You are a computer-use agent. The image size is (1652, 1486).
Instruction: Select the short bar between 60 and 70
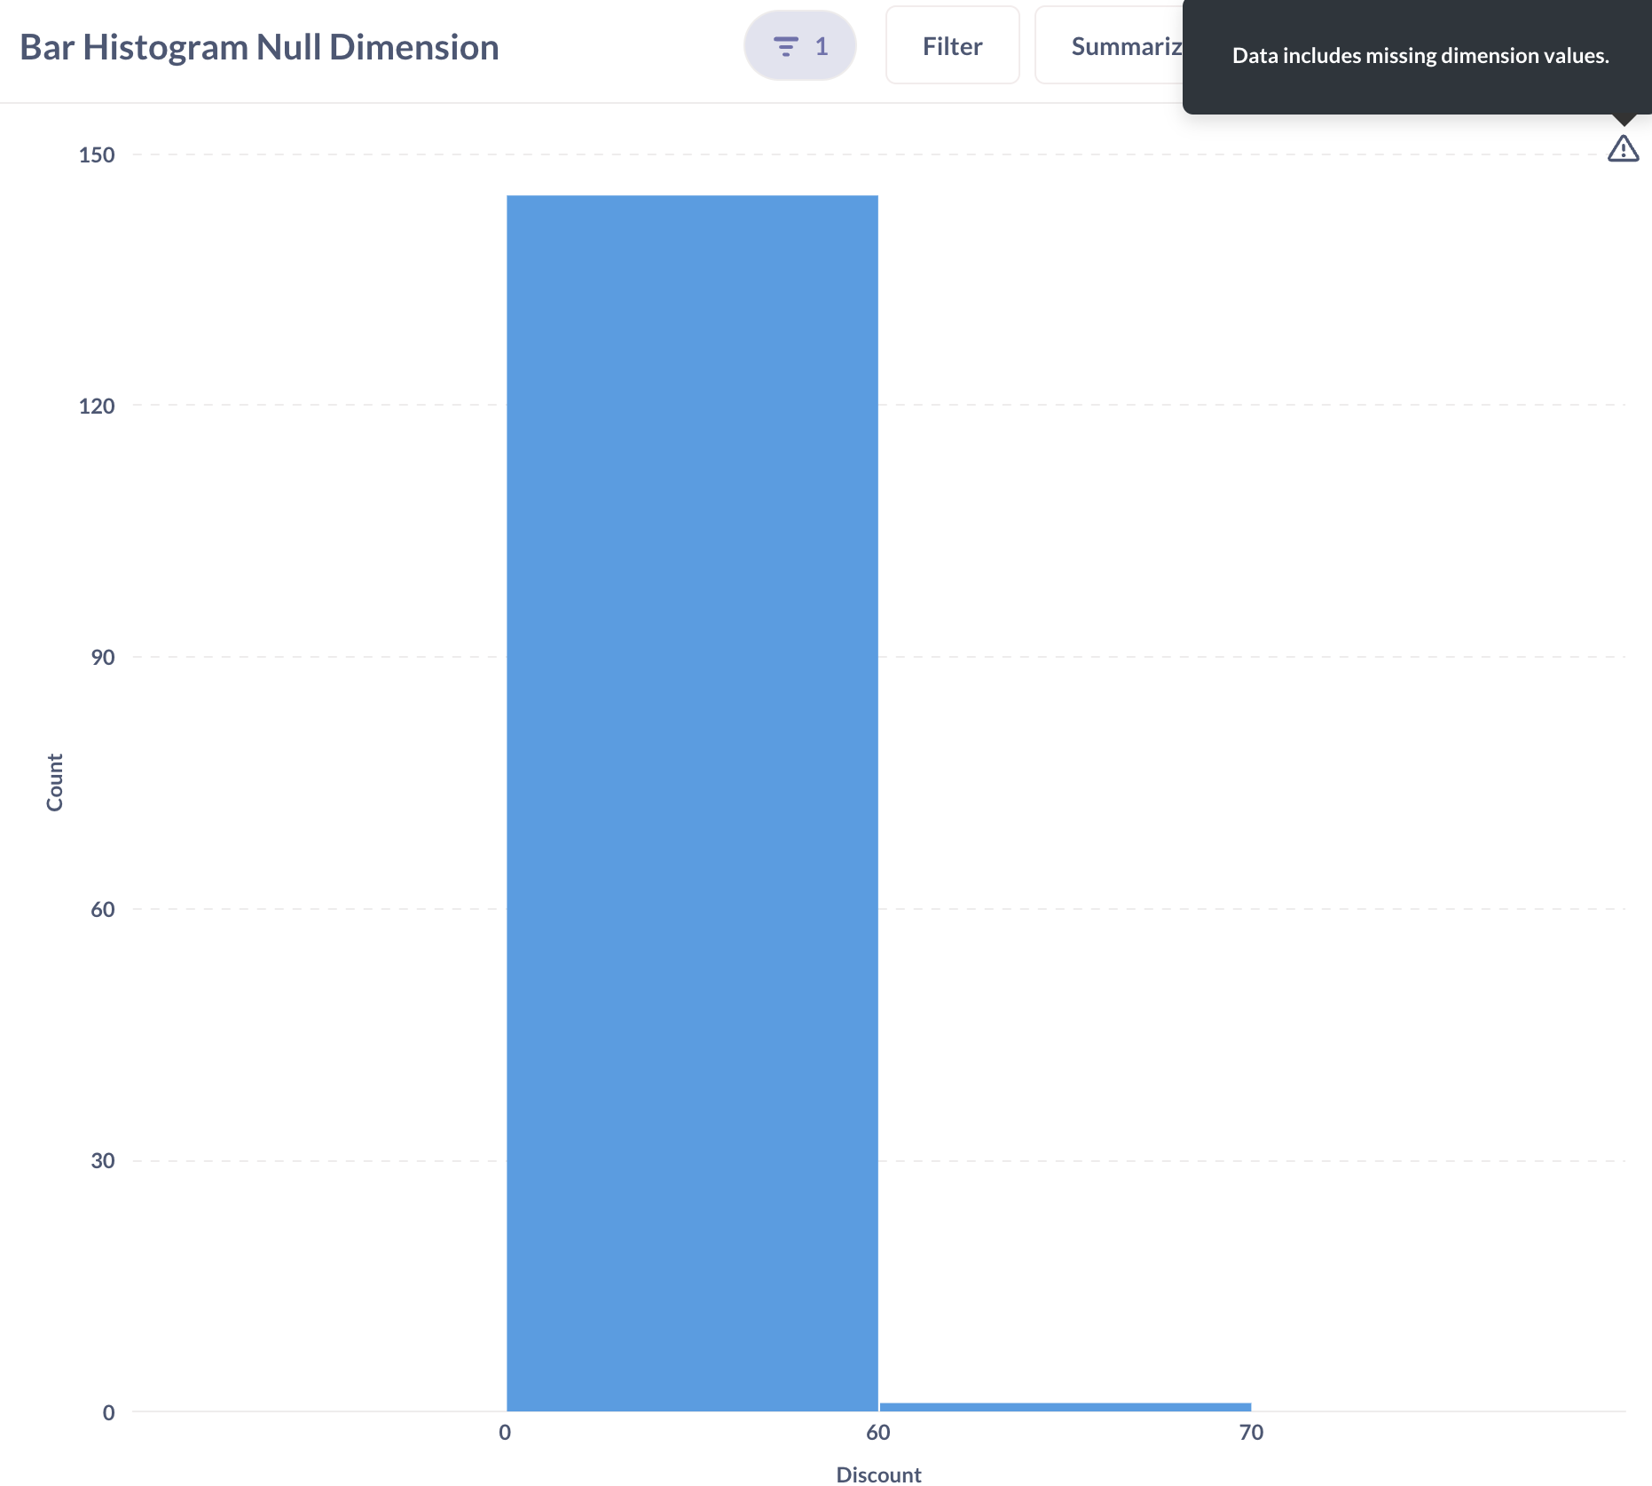pyautogui.click(x=1065, y=1406)
